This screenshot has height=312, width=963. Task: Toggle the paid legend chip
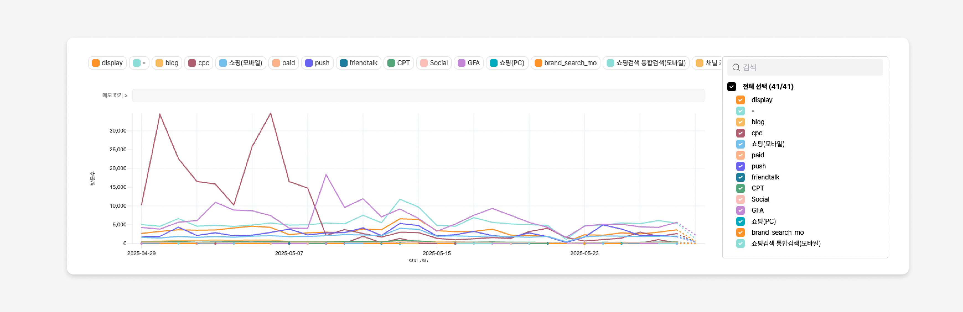[x=283, y=63]
